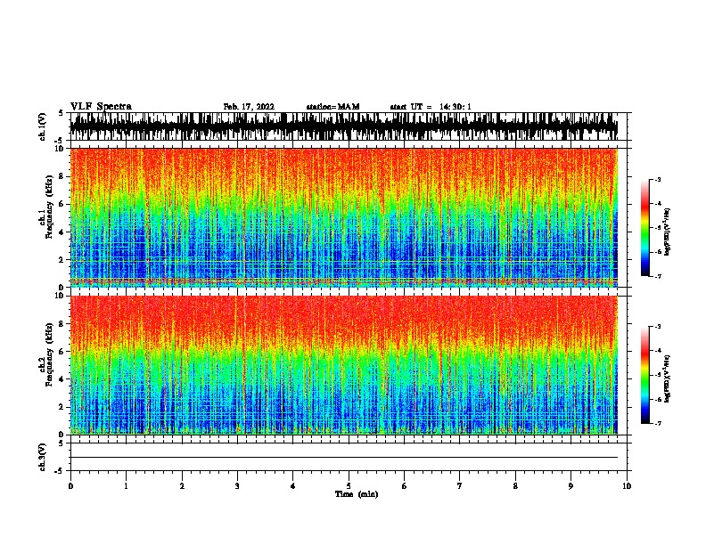Screen dimensions: 706x545
Task: Click the time axis tick label "5"
Action: click(349, 486)
